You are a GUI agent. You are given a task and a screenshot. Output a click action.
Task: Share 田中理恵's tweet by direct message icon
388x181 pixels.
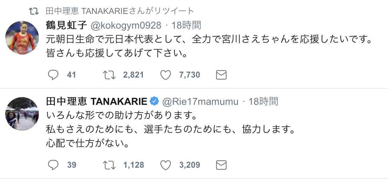tap(221, 165)
